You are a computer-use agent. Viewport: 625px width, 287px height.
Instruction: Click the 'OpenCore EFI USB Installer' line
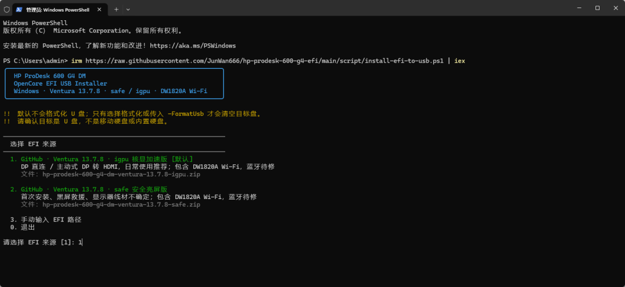click(x=61, y=84)
